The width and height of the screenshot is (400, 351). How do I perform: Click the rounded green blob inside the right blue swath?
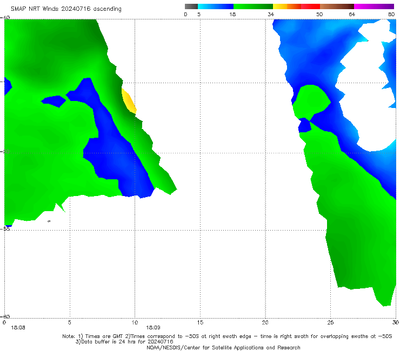click(311, 102)
